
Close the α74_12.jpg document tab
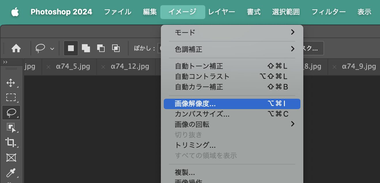point(103,67)
